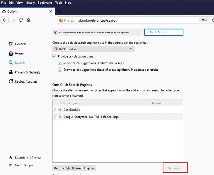Click the Back navigation arrow
Viewport: 214px width, 175px height.
[x=5, y=20]
